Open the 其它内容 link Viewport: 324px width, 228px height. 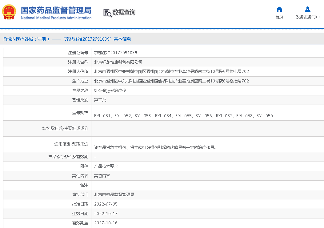coord(102,176)
